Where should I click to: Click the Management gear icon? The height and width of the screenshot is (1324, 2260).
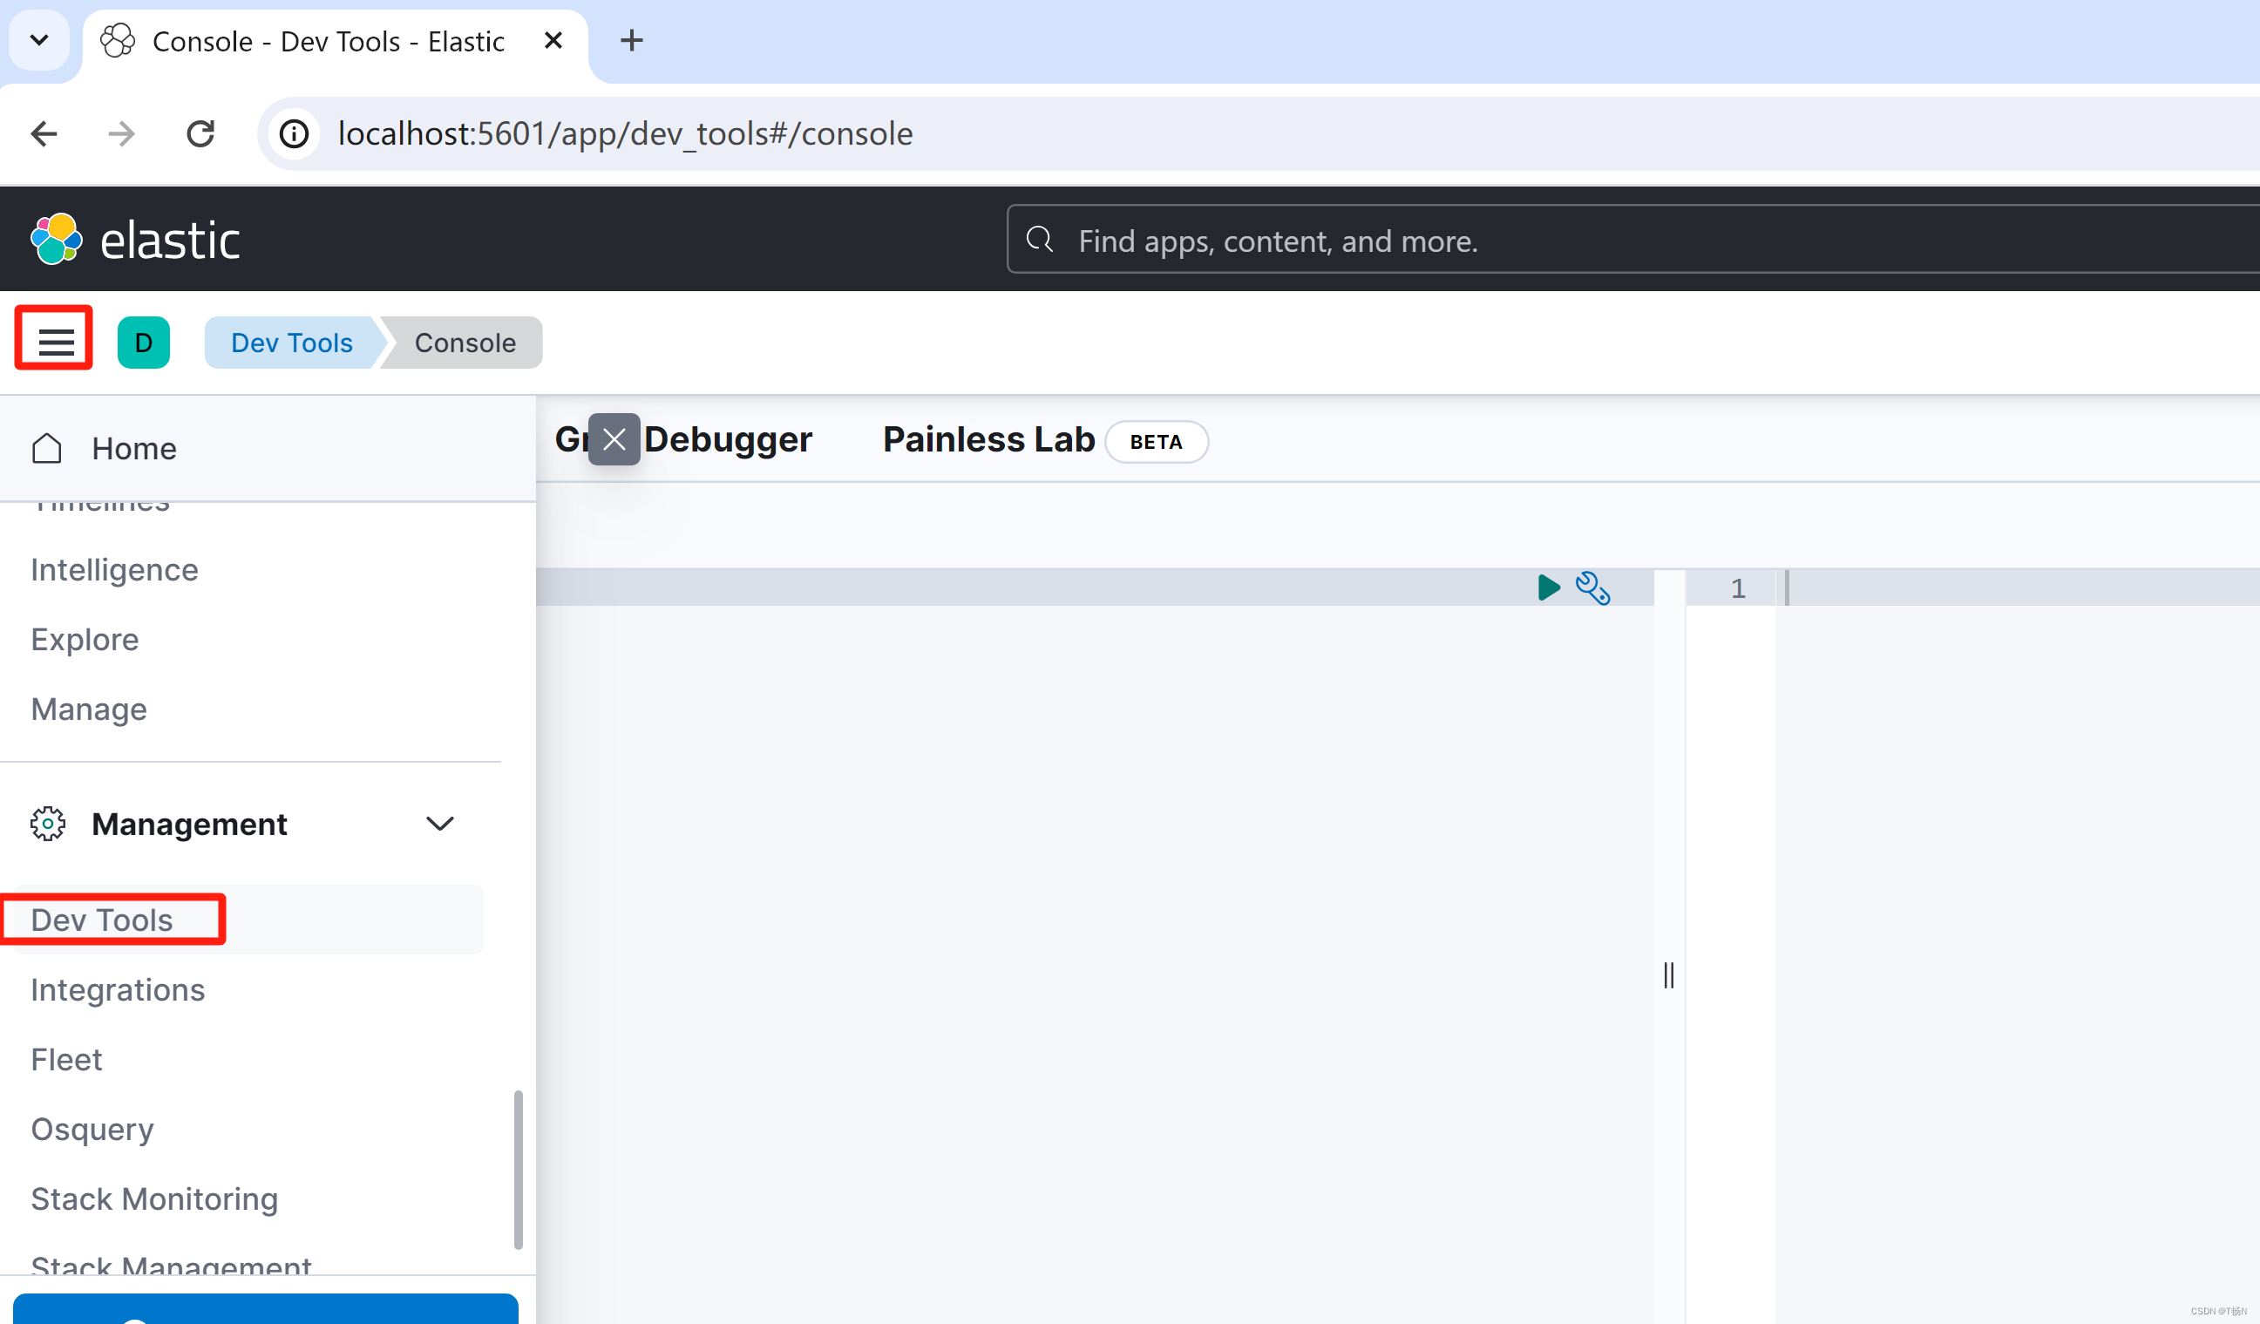point(48,824)
